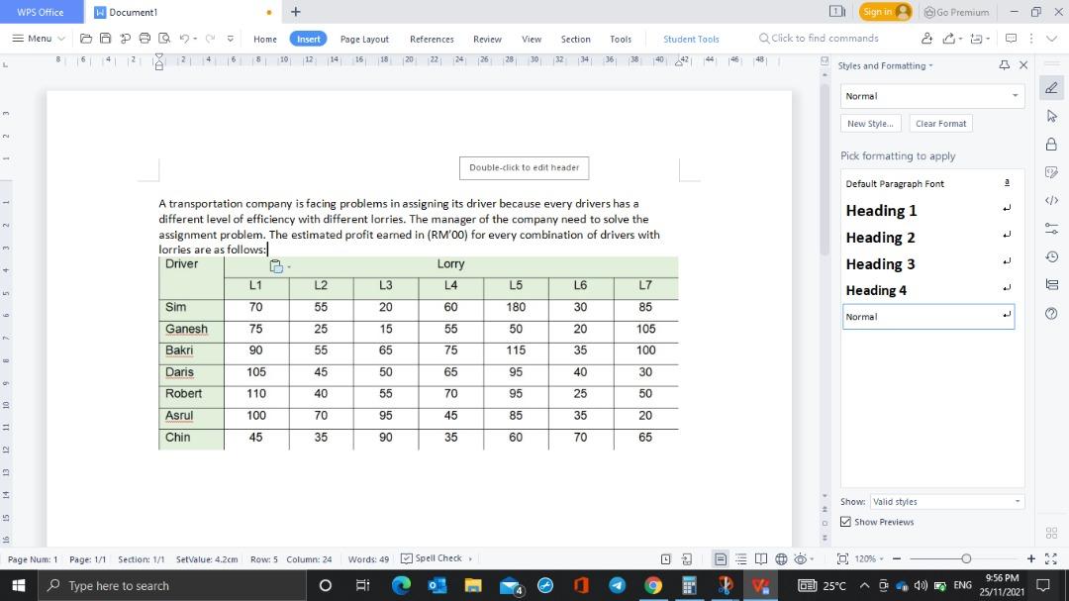The height and width of the screenshot is (601, 1069).
Task: Undo the last action
Action: (186, 39)
